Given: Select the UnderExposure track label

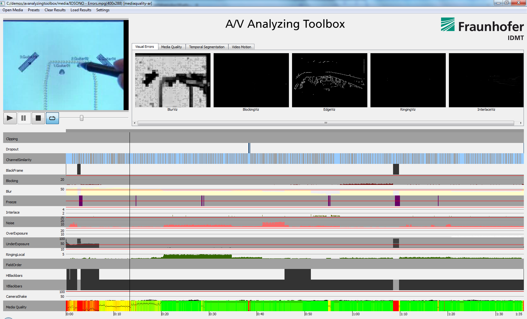Looking at the screenshot, I should pos(18,244).
